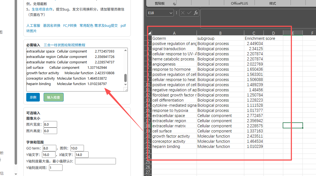The width and height of the screenshot is (316, 176).
Task: Click the blue 示例 button
Action: (x=33, y=97)
